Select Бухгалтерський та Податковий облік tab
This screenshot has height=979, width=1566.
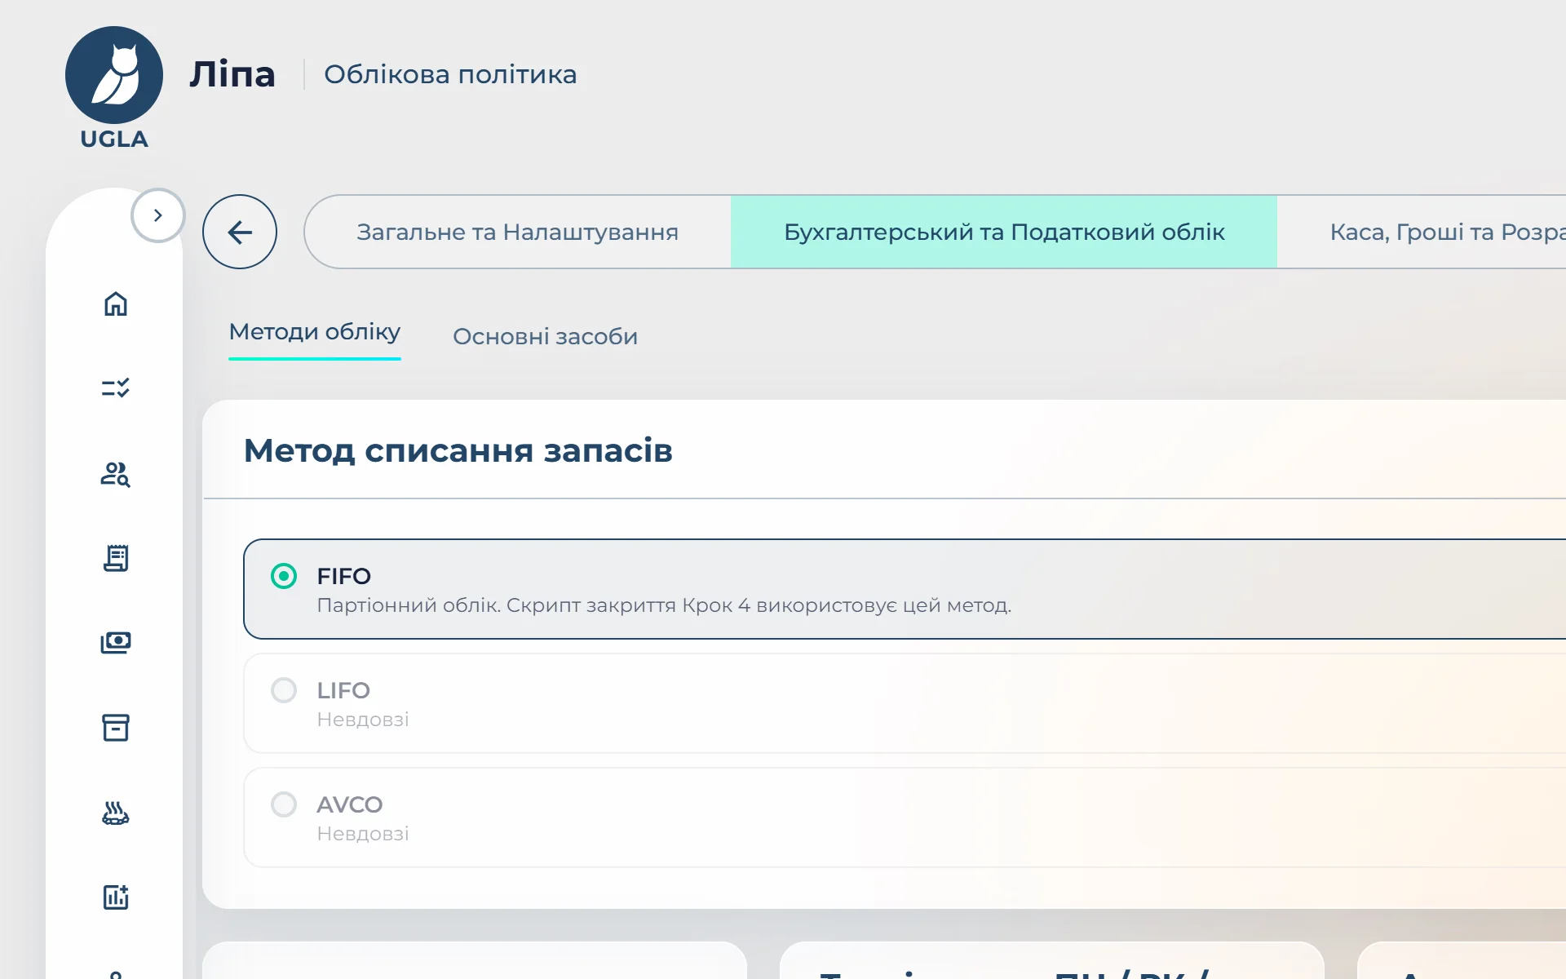tap(1004, 232)
